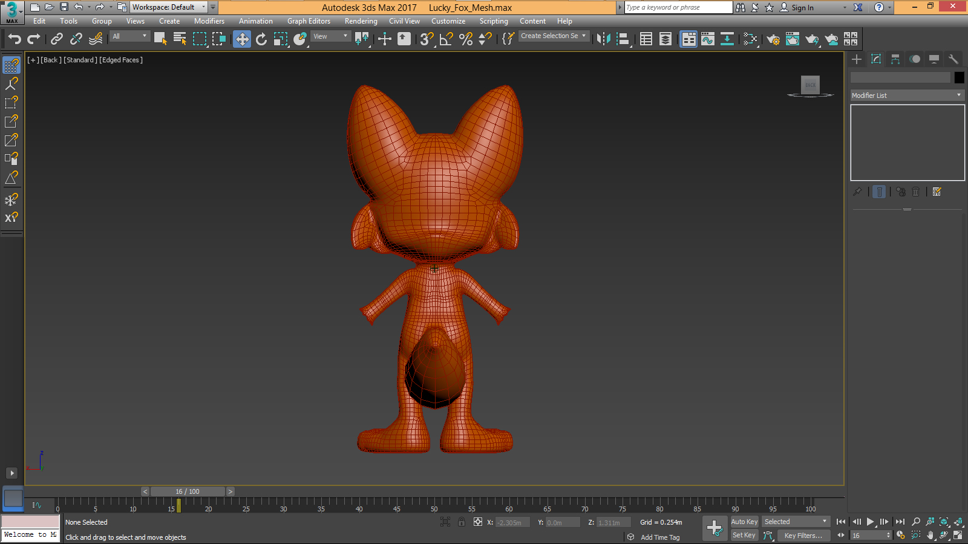Toggle the selection lock icon

click(462, 522)
